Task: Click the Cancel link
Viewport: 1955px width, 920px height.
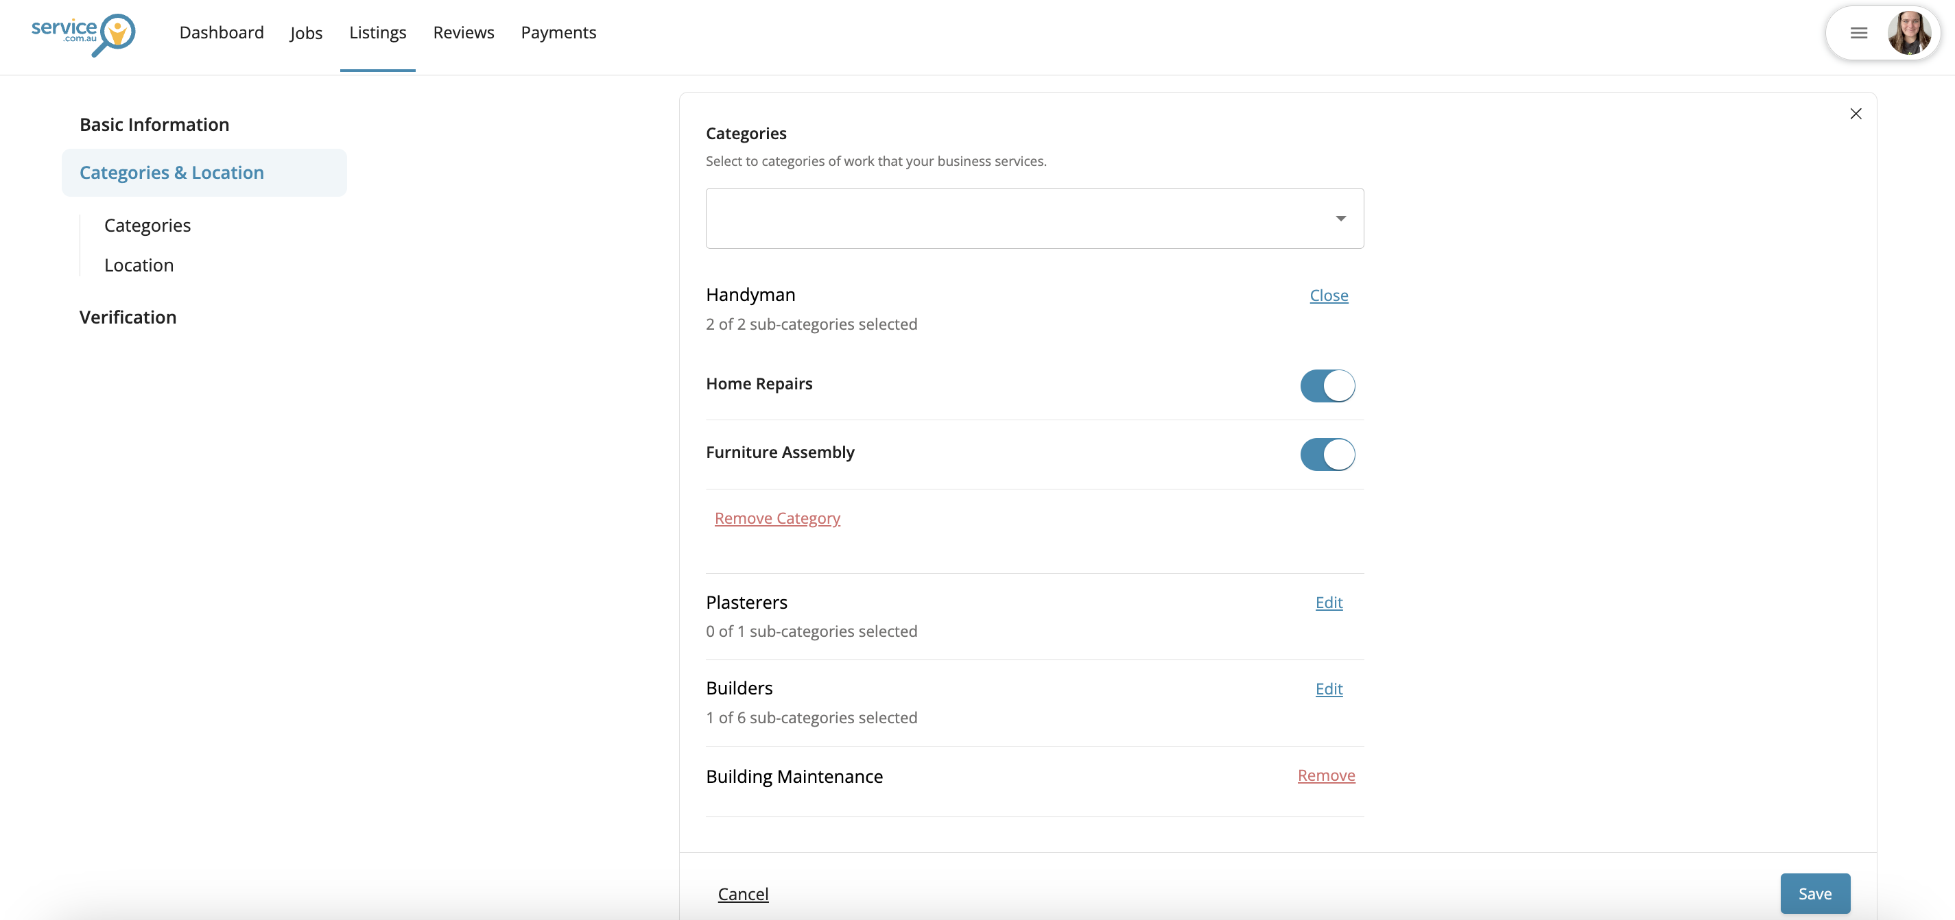Action: click(742, 893)
